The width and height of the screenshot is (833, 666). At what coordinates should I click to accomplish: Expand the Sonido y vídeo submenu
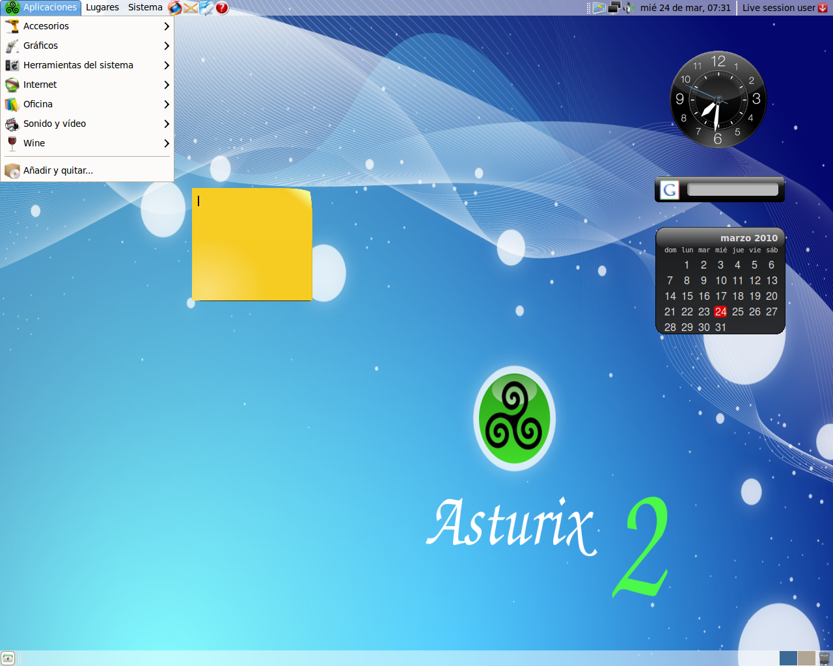55,124
